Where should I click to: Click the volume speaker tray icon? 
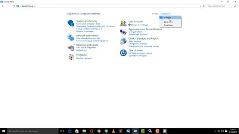223,131
